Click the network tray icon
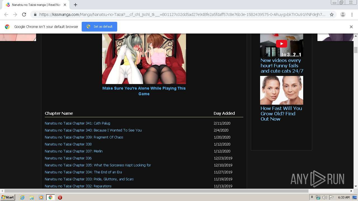The height and width of the screenshot is (201, 358). click(318, 197)
